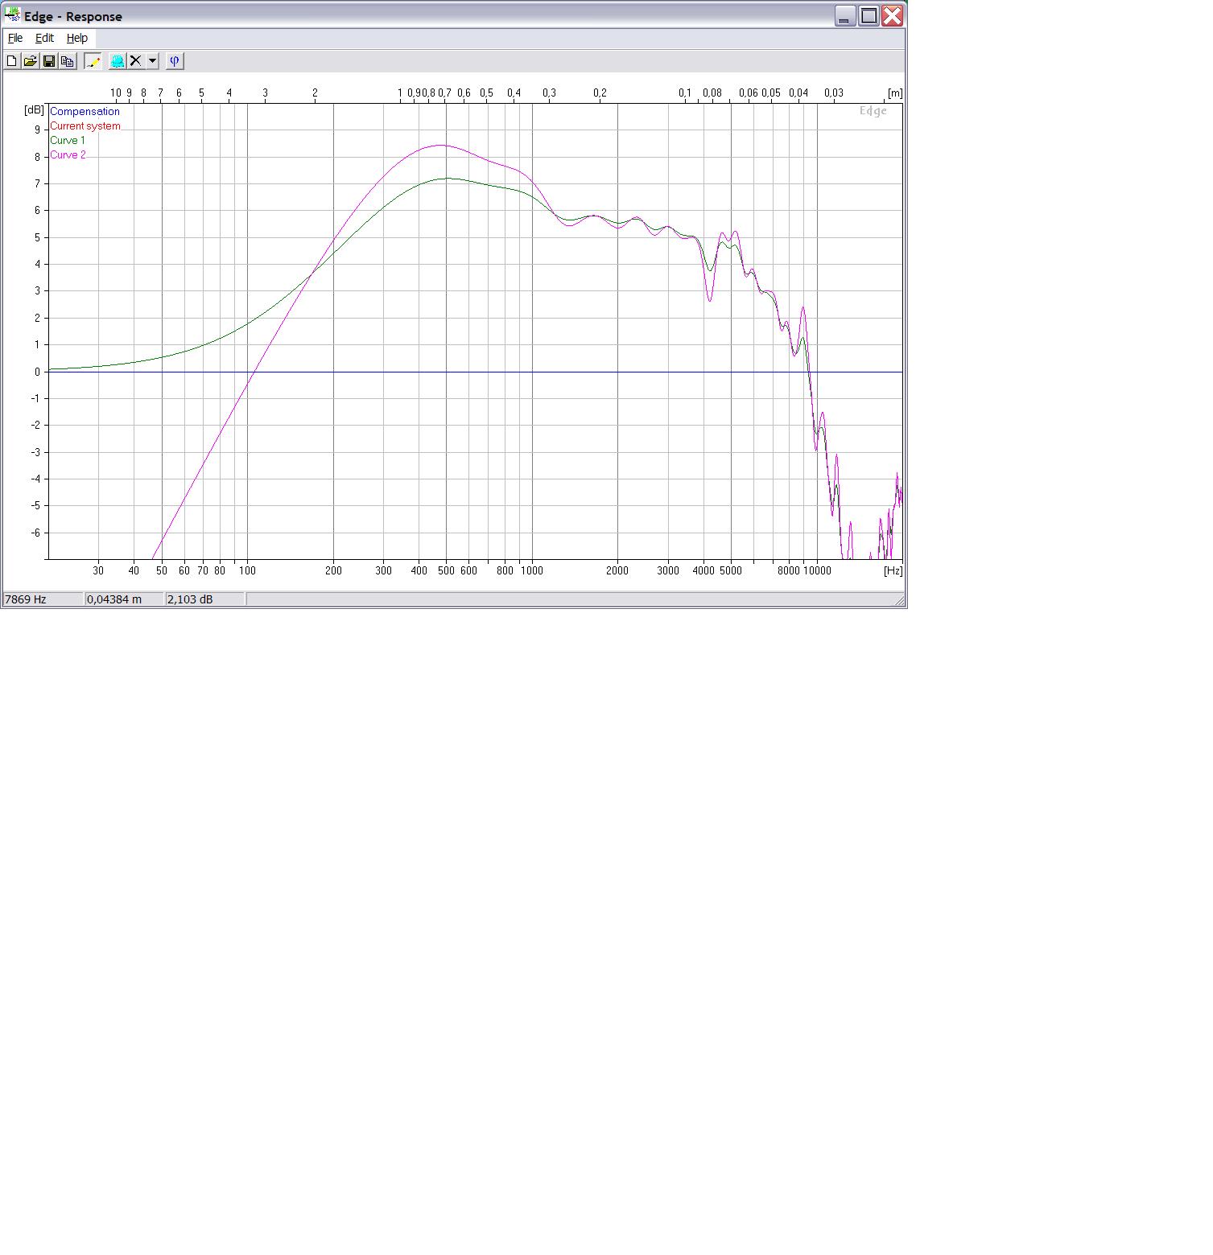The width and height of the screenshot is (1213, 1255).
Task: Create a new file with the blank page icon
Action: (x=12, y=61)
